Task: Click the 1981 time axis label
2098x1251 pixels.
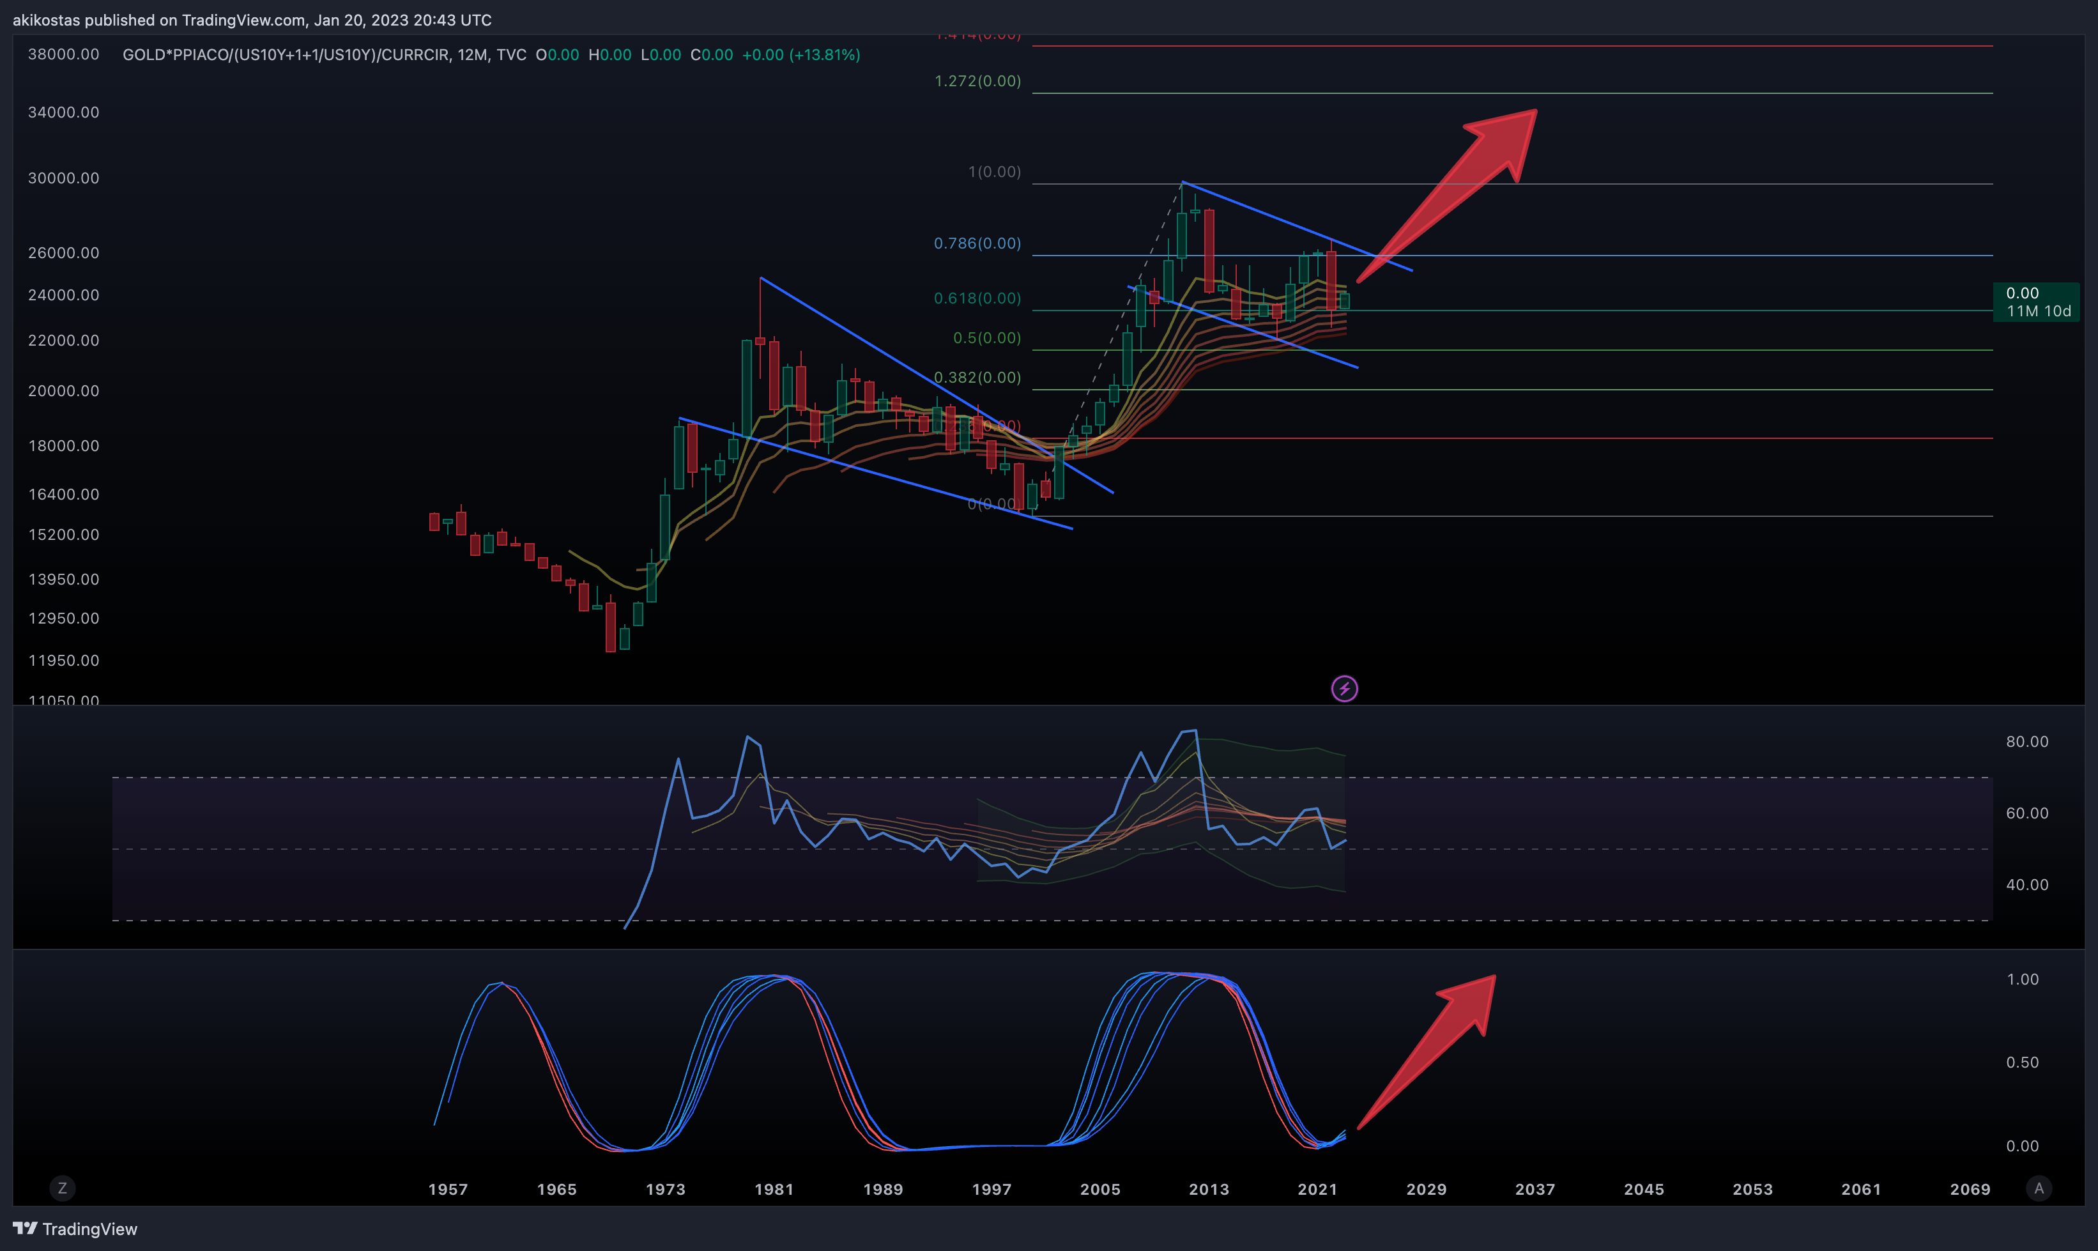Action: (774, 1190)
